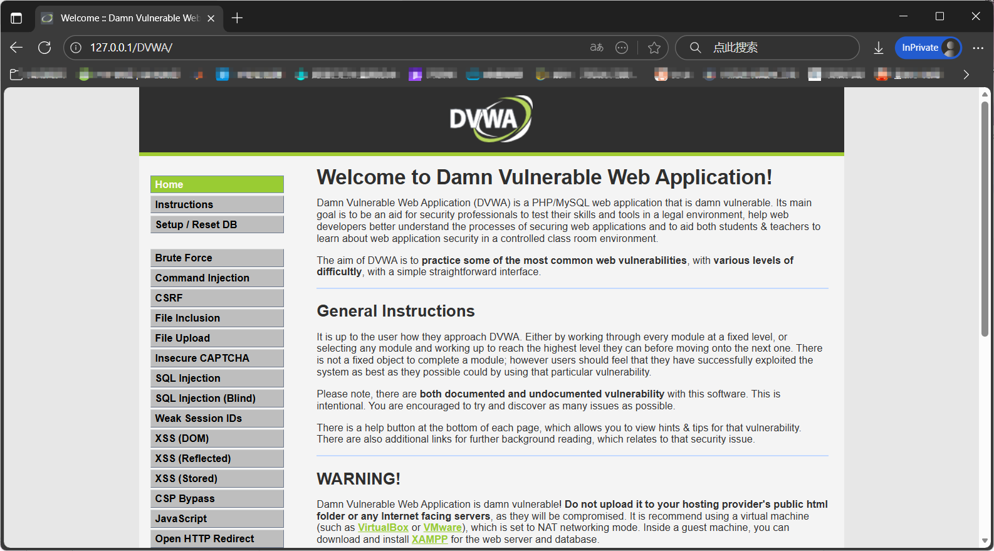The image size is (994, 551).
Task: Open the File Upload module
Action: [217, 338]
